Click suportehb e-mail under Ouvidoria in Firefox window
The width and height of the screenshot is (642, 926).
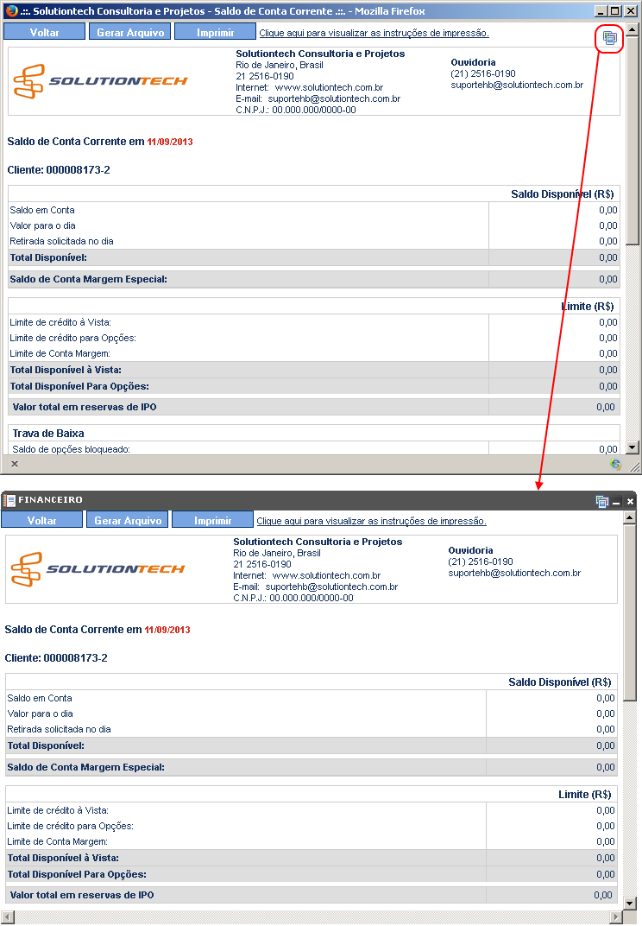[x=517, y=85]
